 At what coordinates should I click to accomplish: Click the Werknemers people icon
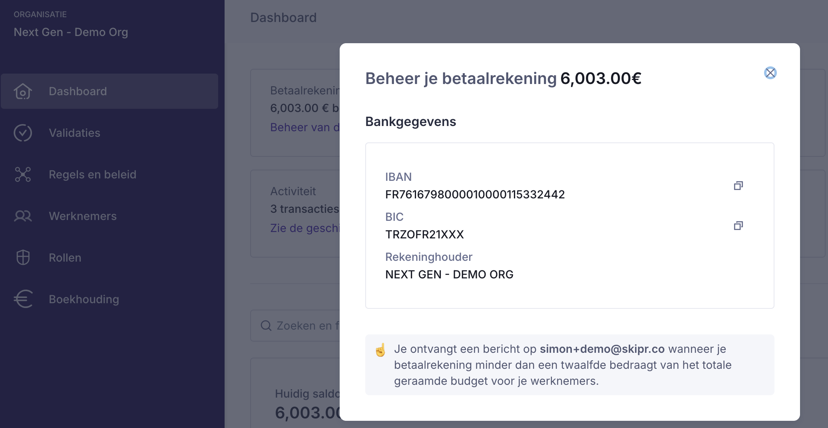23,216
